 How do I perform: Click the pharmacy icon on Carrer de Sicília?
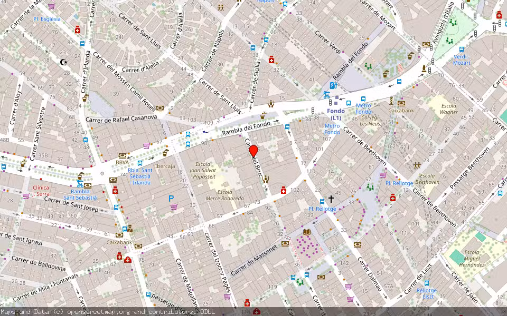(x=271, y=60)
